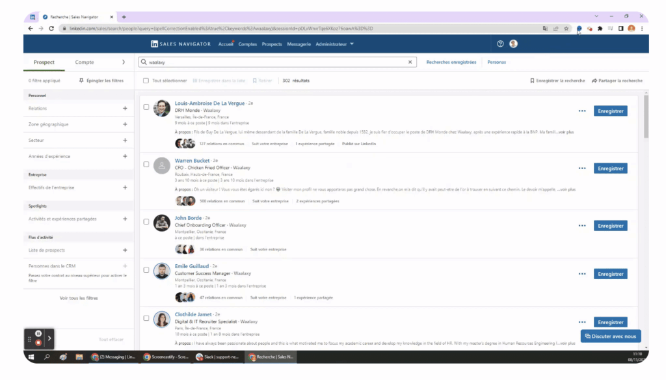
Task: Click the results list vertical scrollbar
Action: [x=646, y=117]
